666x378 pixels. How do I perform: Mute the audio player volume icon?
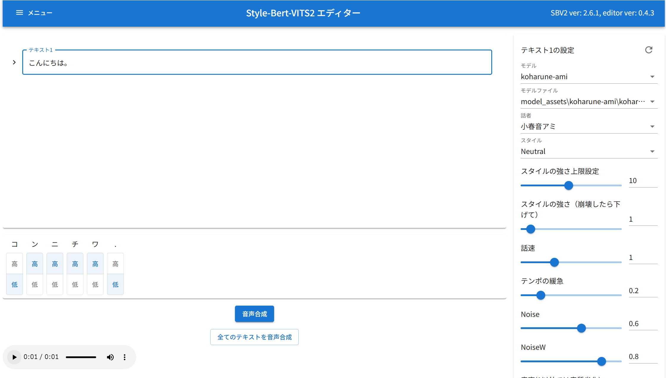(x=110, y=357)
